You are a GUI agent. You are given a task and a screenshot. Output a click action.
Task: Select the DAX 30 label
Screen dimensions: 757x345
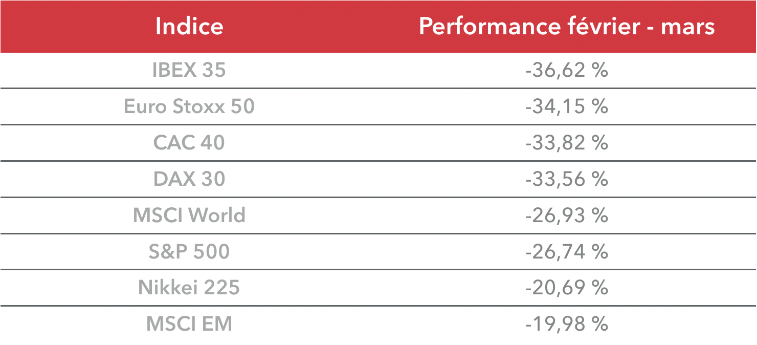tap(189, 179)
